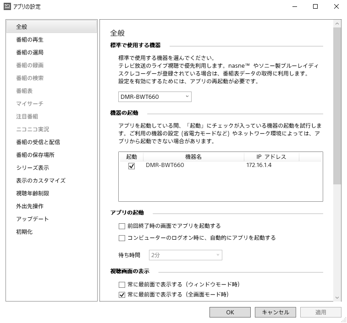Enable 前回終了時の画面でアプリを起動する checkbox
Viewport: 347px width, 323px height.
(x=122, y=226)
